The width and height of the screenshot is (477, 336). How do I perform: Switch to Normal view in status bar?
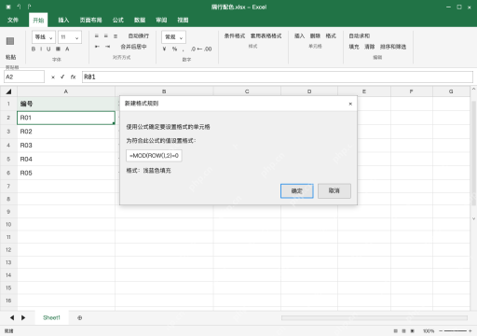coord(395,331)
